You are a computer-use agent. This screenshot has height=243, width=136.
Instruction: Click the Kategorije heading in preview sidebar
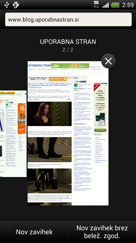coord(98,135)
